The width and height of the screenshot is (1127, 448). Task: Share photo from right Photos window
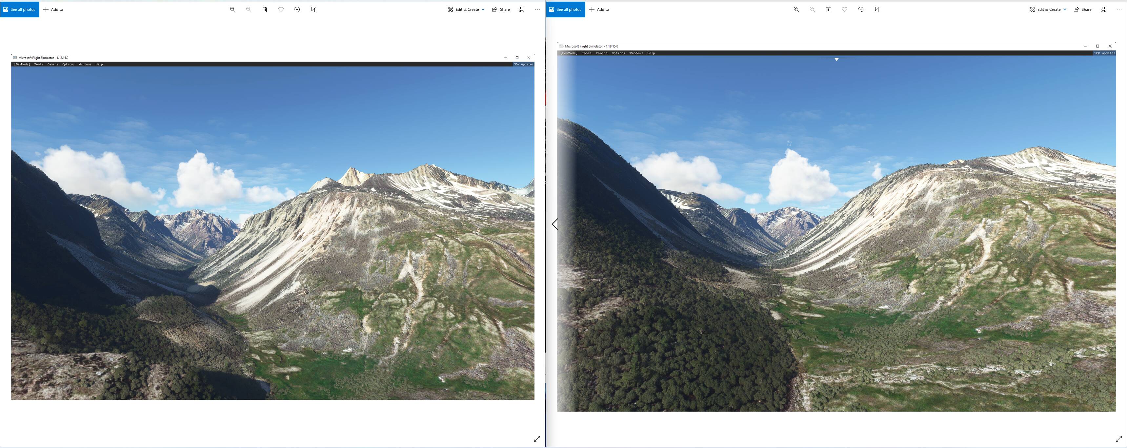point(1082,9)
